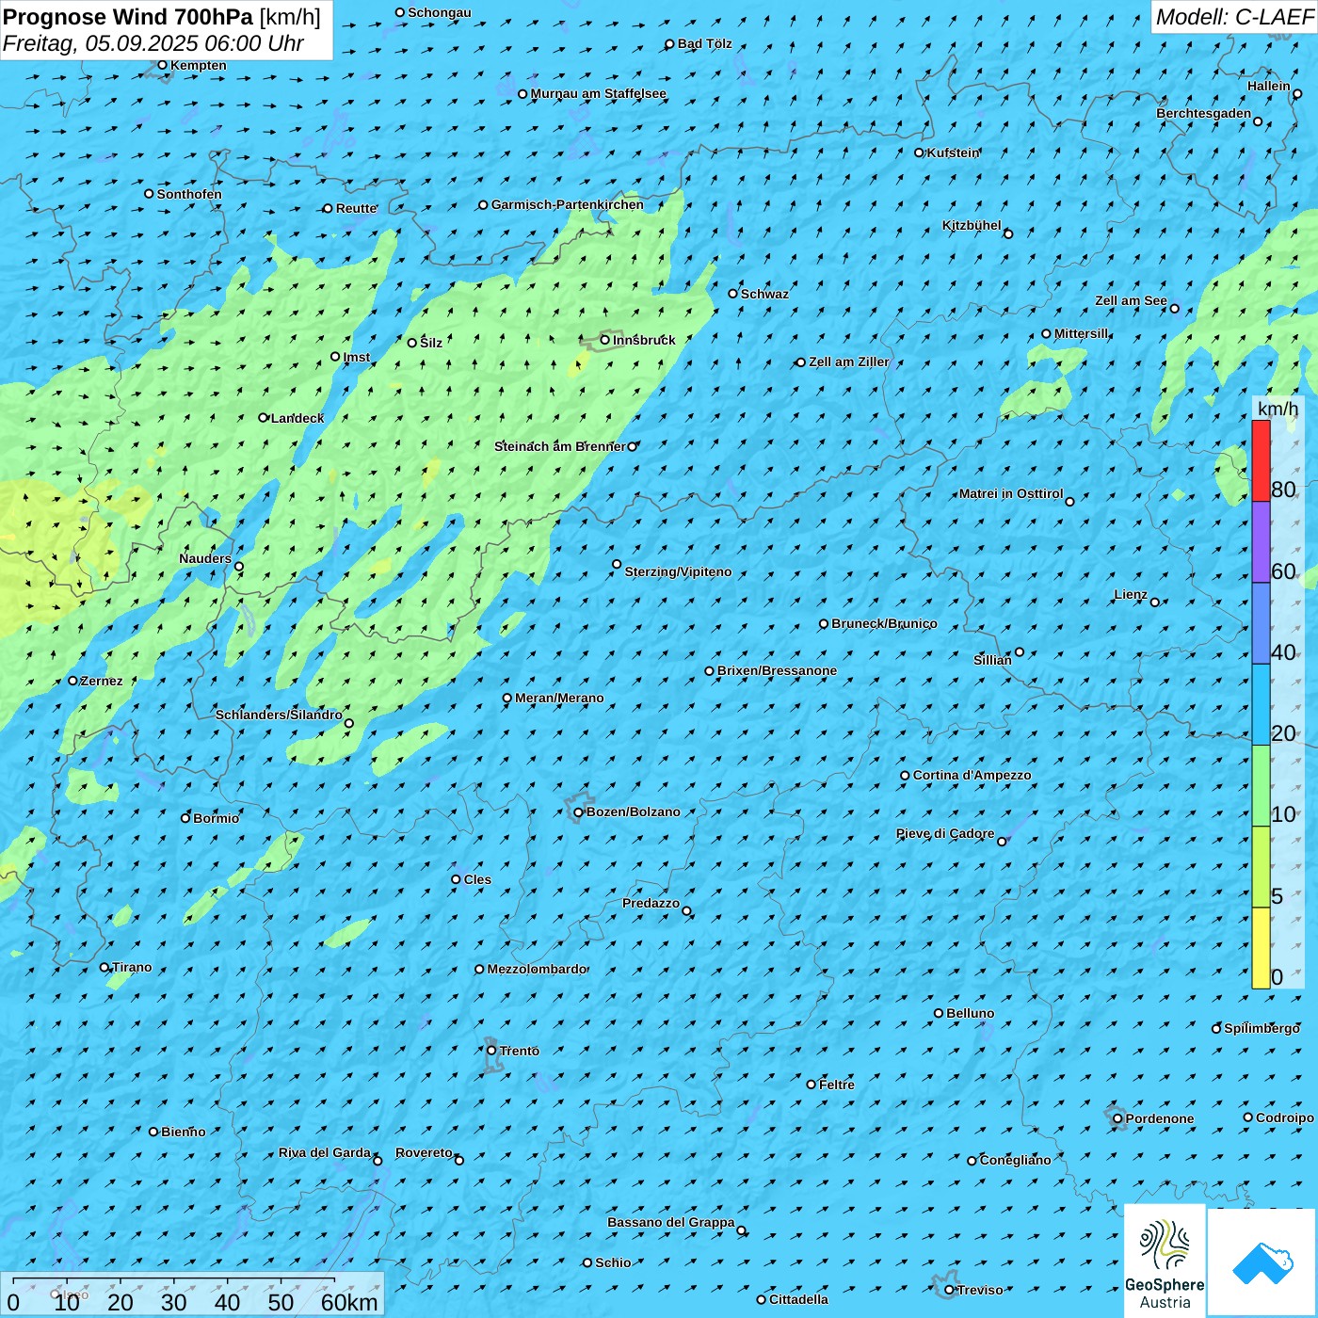Click the Cles label
1318x1318 pixels.
(477, 879)
